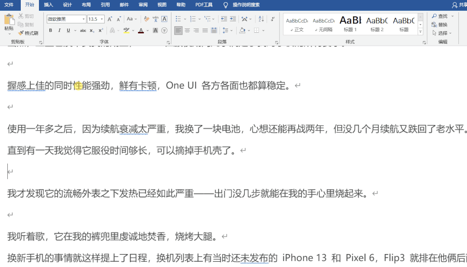Apply the 正文 normal style
The height and width of the screenshot is (267, 467).
coord(297,23)
